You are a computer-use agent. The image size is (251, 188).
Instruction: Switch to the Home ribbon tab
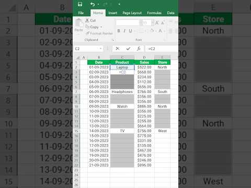[98, 13]
